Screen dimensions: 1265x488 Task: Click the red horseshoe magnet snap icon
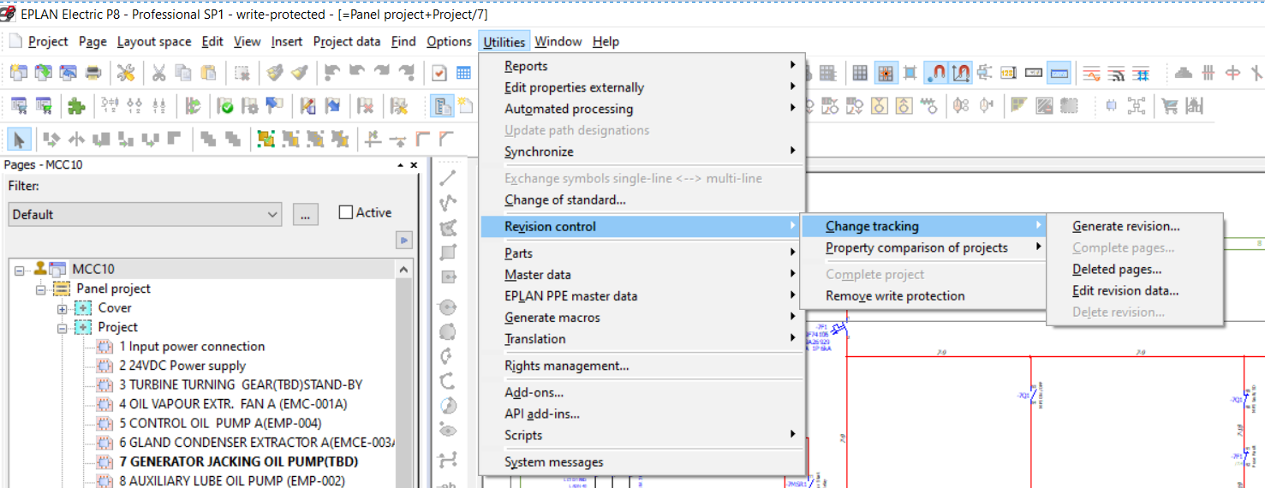[x=936, y=74]
